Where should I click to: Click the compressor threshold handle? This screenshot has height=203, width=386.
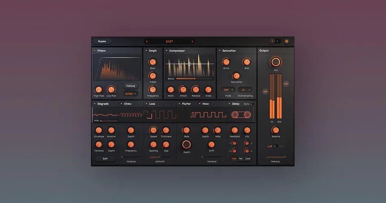[190, 64]
